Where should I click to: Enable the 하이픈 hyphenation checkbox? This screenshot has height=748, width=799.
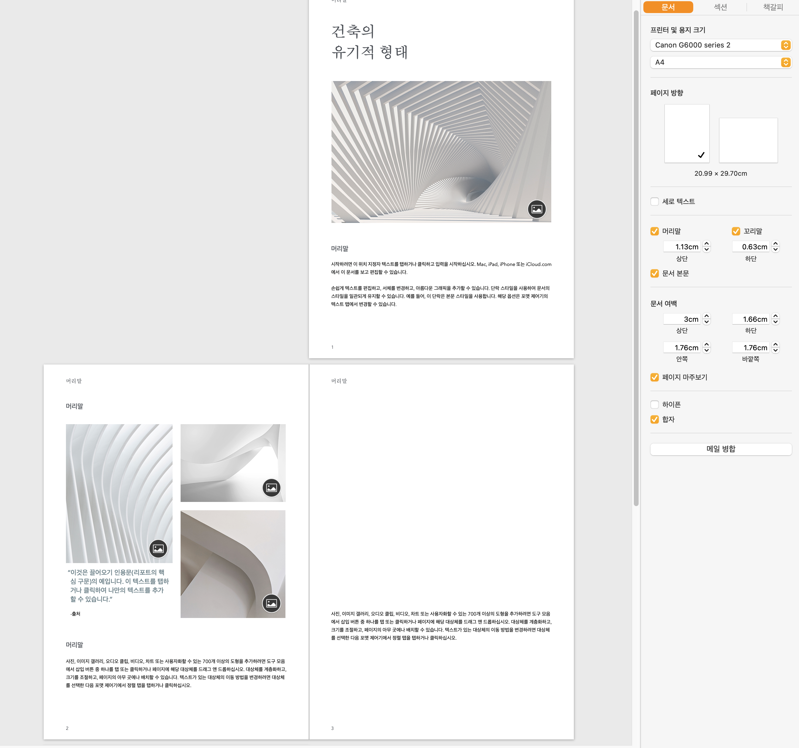tap(654, 404)
